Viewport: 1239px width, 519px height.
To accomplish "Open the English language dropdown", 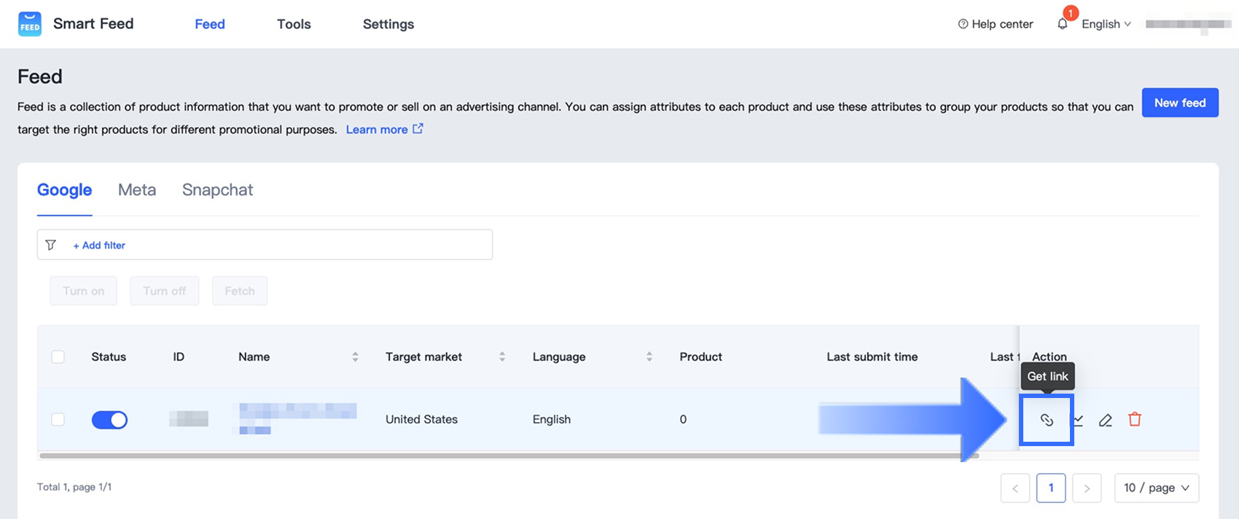I will click(x=1106, y=24).
